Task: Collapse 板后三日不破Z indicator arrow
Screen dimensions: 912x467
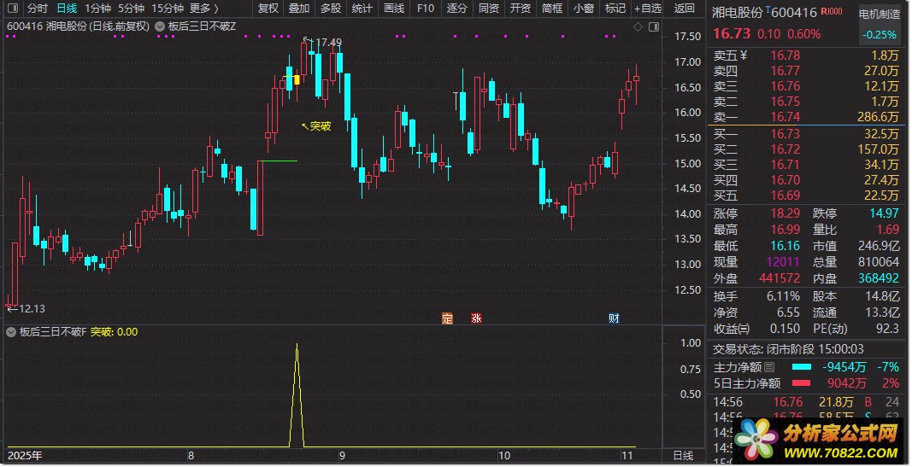Action: tap(159, 26)
